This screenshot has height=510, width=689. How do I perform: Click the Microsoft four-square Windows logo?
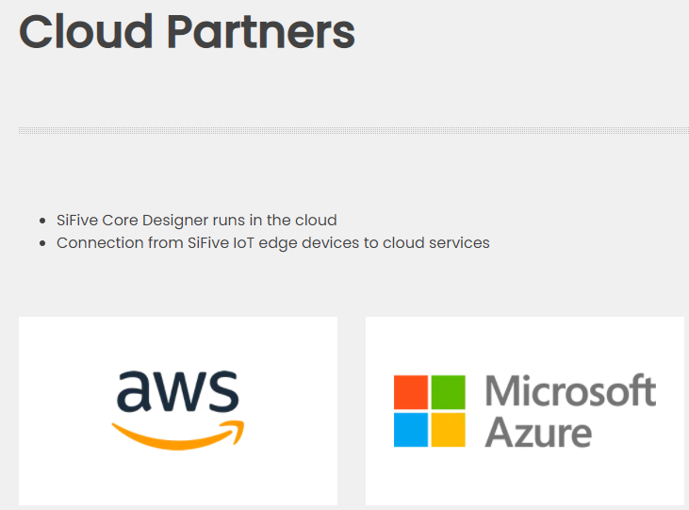(430, 411)
